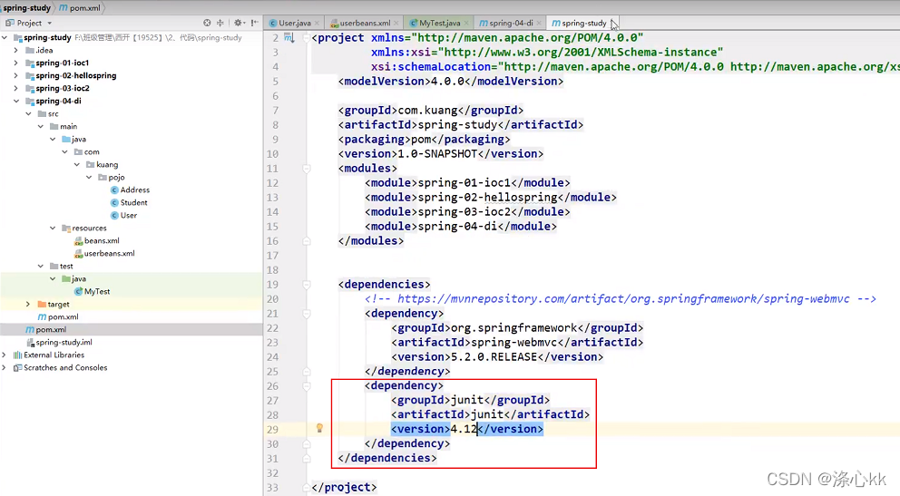The width and height of the screenshot is (900, 496).
Task: Click the collapse-all icon in Project panel
Action: click(x=220, y=23)
